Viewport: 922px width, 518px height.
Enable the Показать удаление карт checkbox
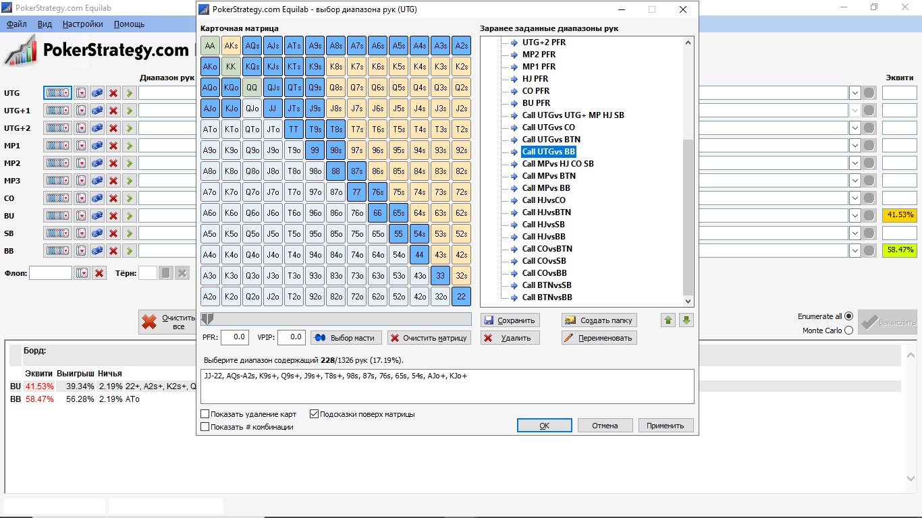[x=205, y=414]
